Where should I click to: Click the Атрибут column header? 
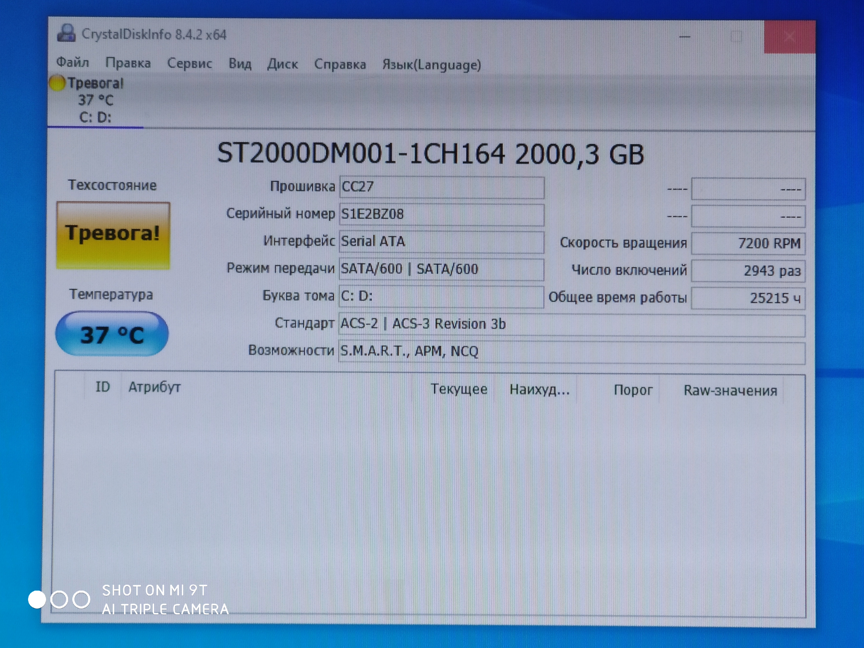(x=155, y=387)
